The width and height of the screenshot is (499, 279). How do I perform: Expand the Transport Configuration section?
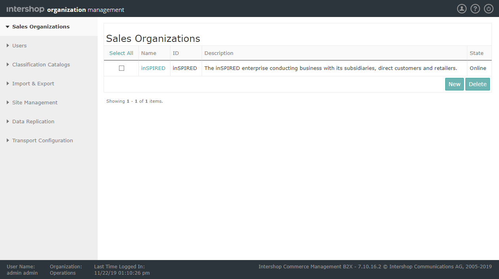[42, 140]
